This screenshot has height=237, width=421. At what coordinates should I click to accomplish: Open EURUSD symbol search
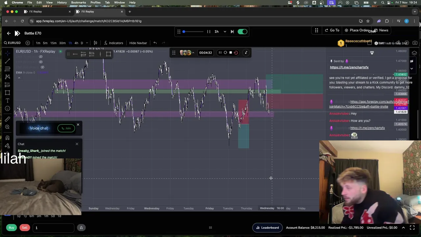point(12,43)
